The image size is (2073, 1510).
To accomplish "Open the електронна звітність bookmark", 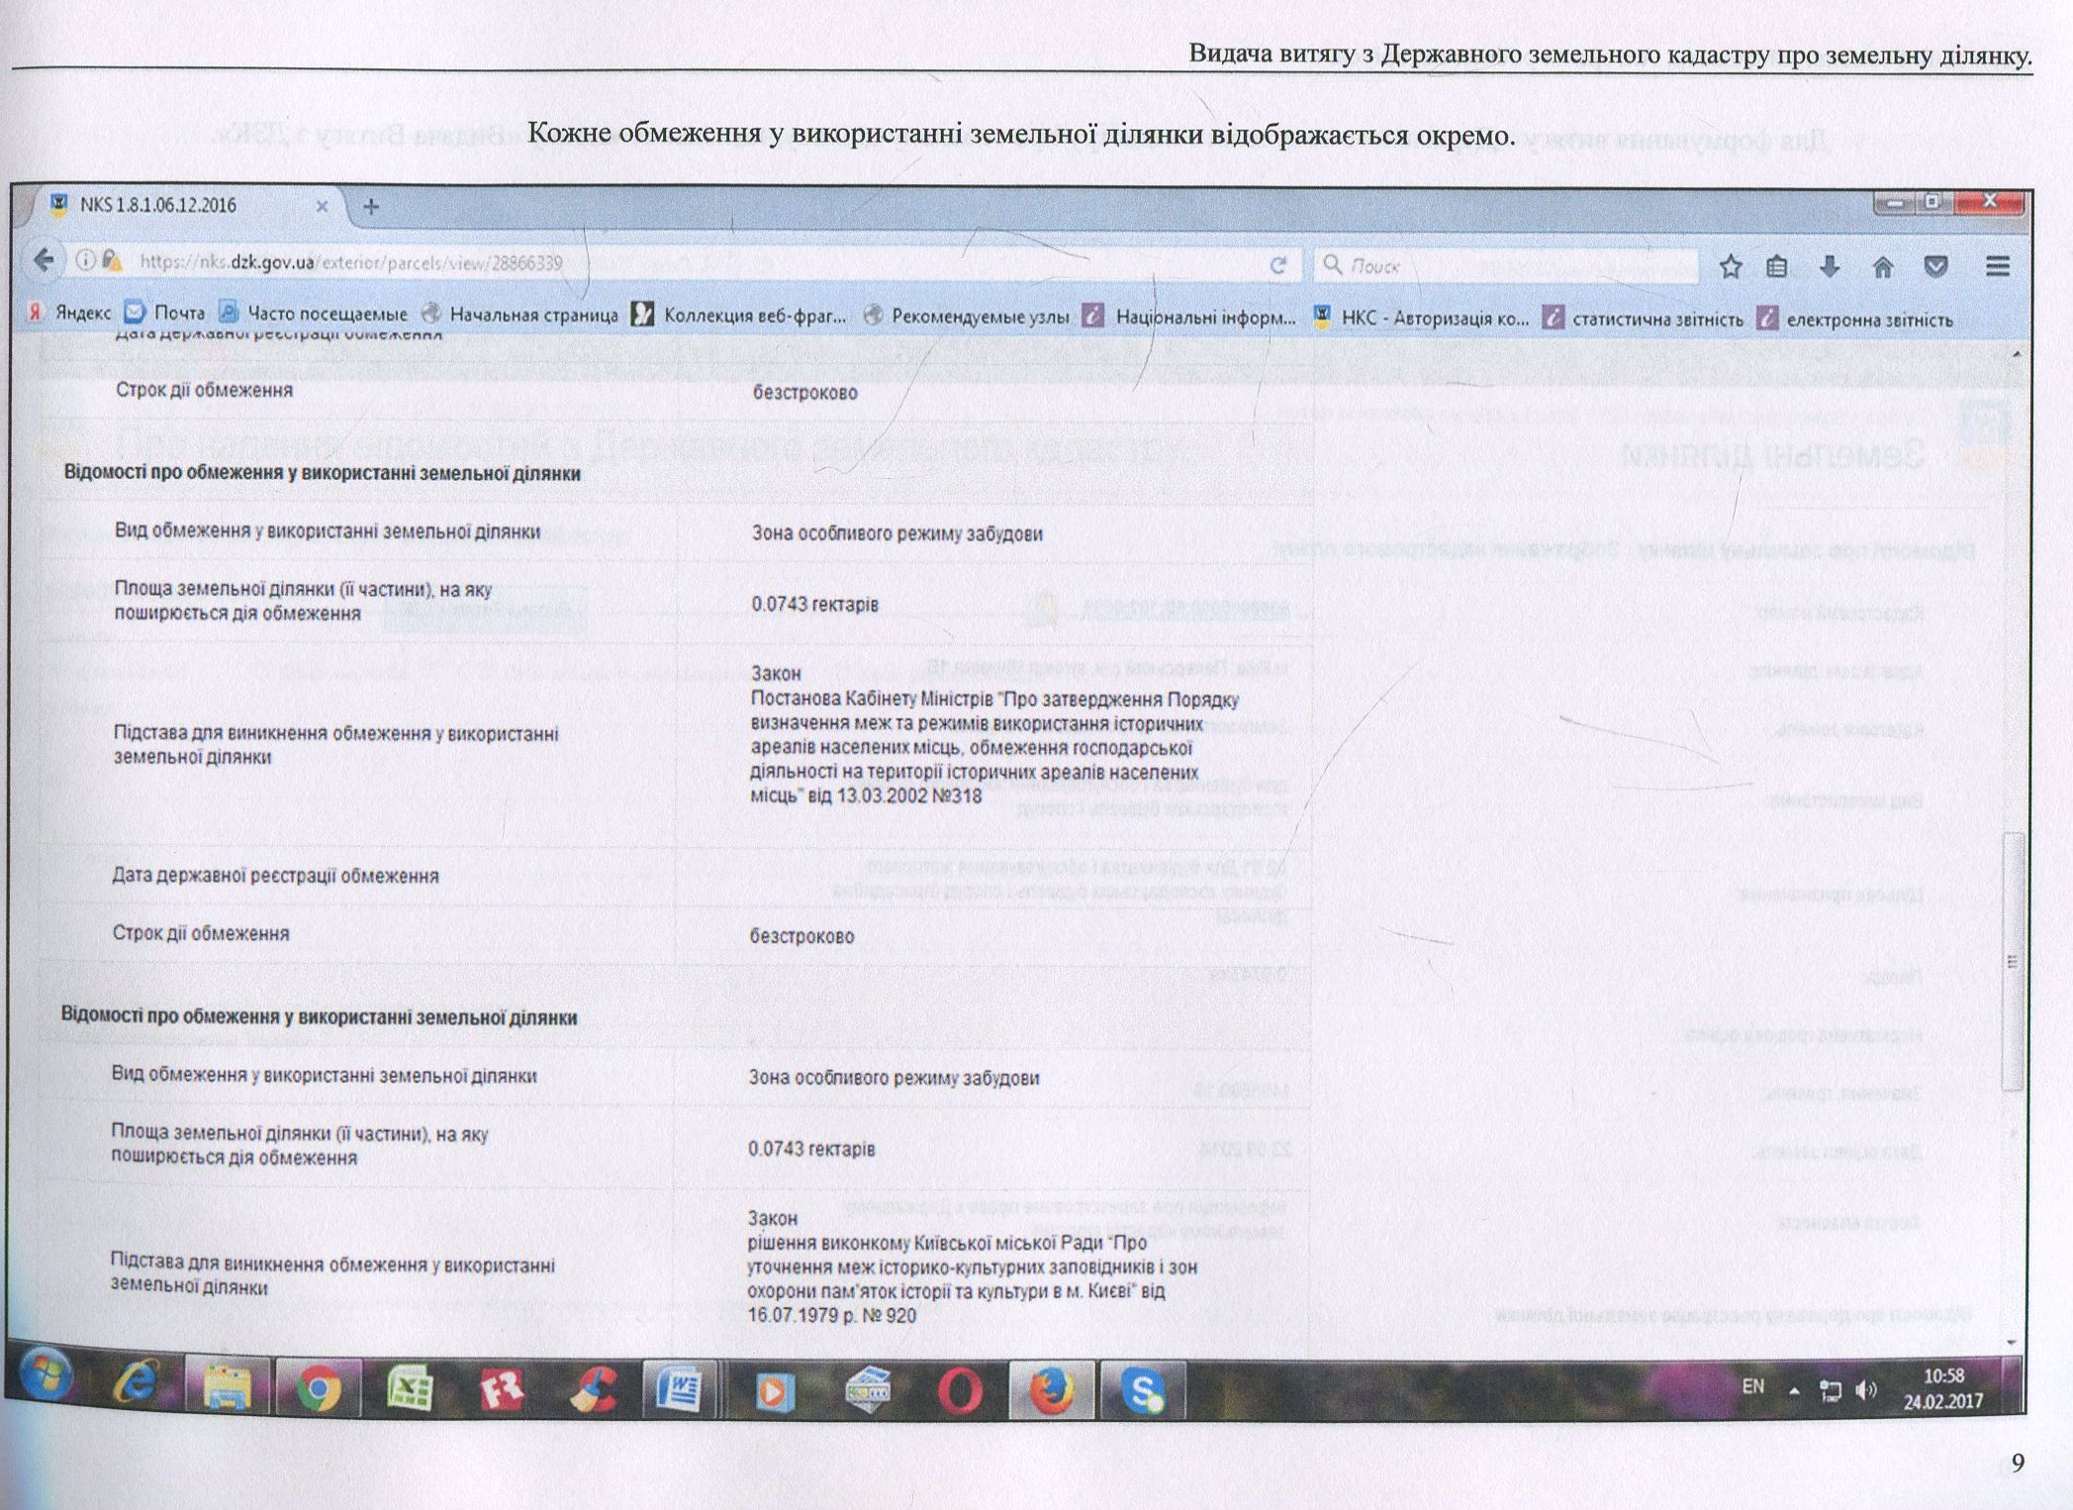I will [1854, 320].
